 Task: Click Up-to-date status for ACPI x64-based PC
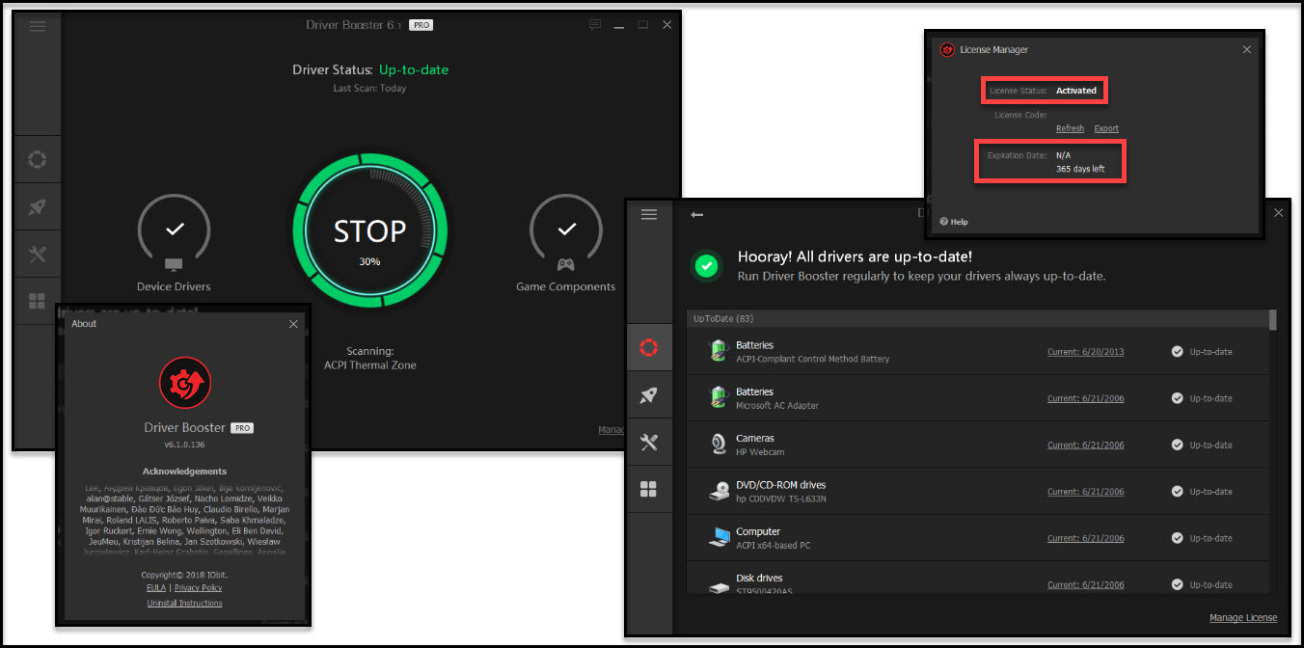pos(1202,538)
